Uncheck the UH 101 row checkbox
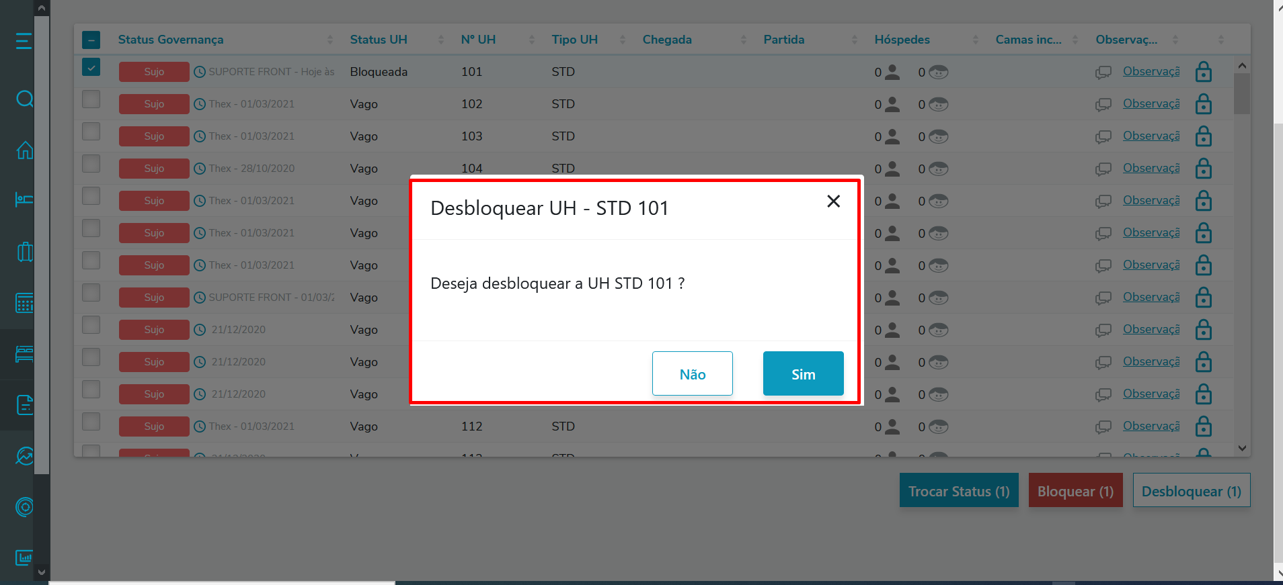This screenshot has width=1283, height=585. coord(91,67)
